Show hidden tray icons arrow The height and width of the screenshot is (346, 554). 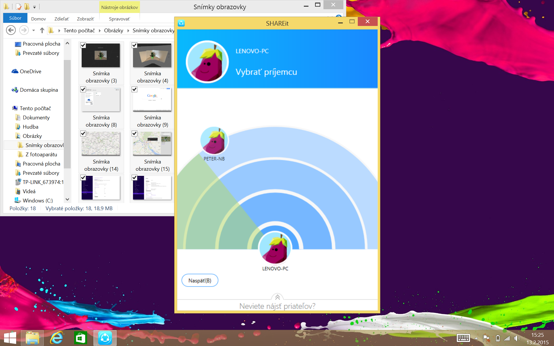coord(476,339)
